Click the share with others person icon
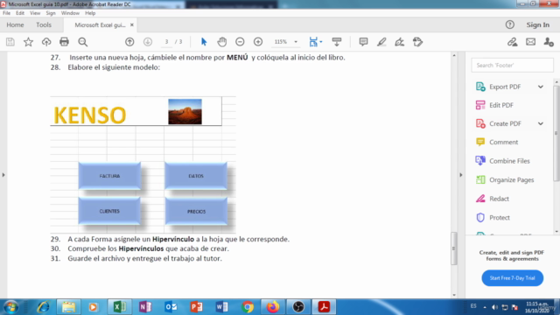This screenshot has width=560, height=315. tap(549, 42)
